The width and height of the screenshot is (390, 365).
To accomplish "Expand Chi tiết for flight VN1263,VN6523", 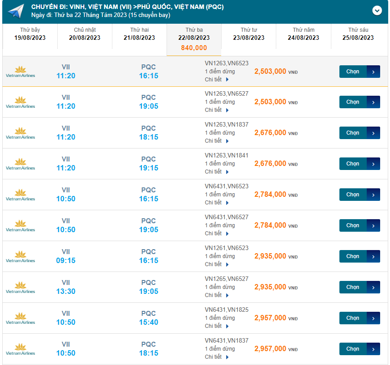I will coord(217,80).
